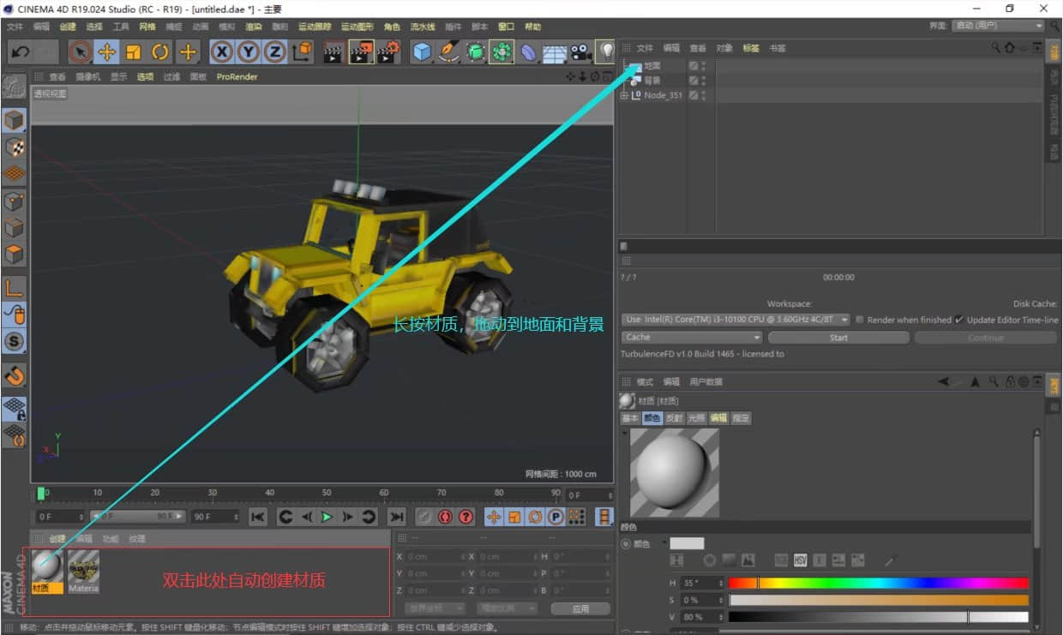Screen dimensions: 1063x635
Task: Open the floor environment icon
Action: [555, 52]
